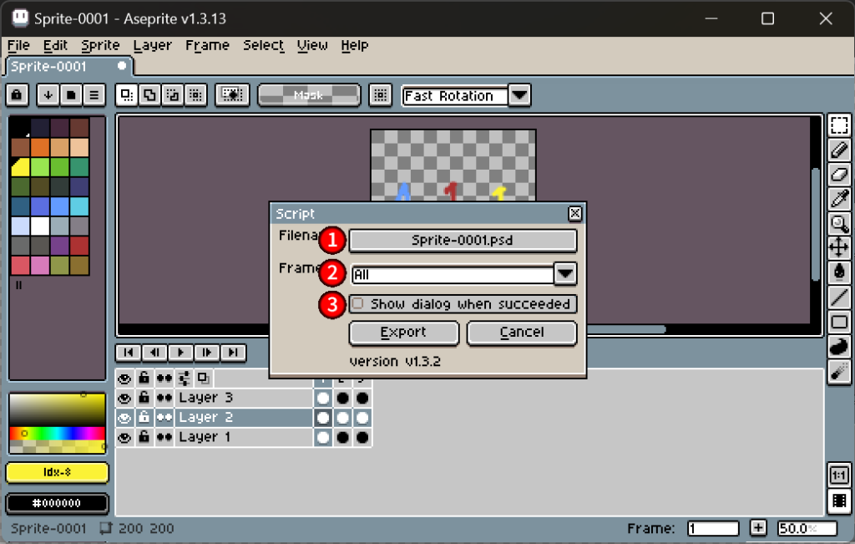Pick the white palette swatch
This screenshot has width=855, height=544.
(x=40, y=226)
